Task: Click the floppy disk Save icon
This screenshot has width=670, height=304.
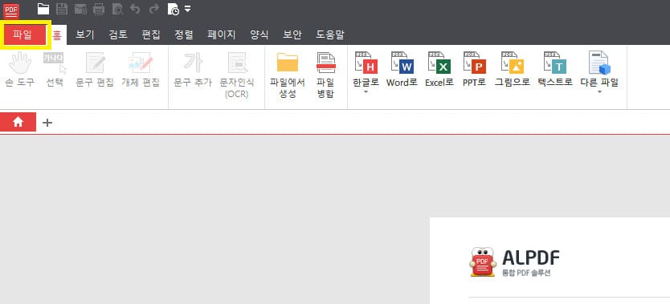Action: [62, 9]
